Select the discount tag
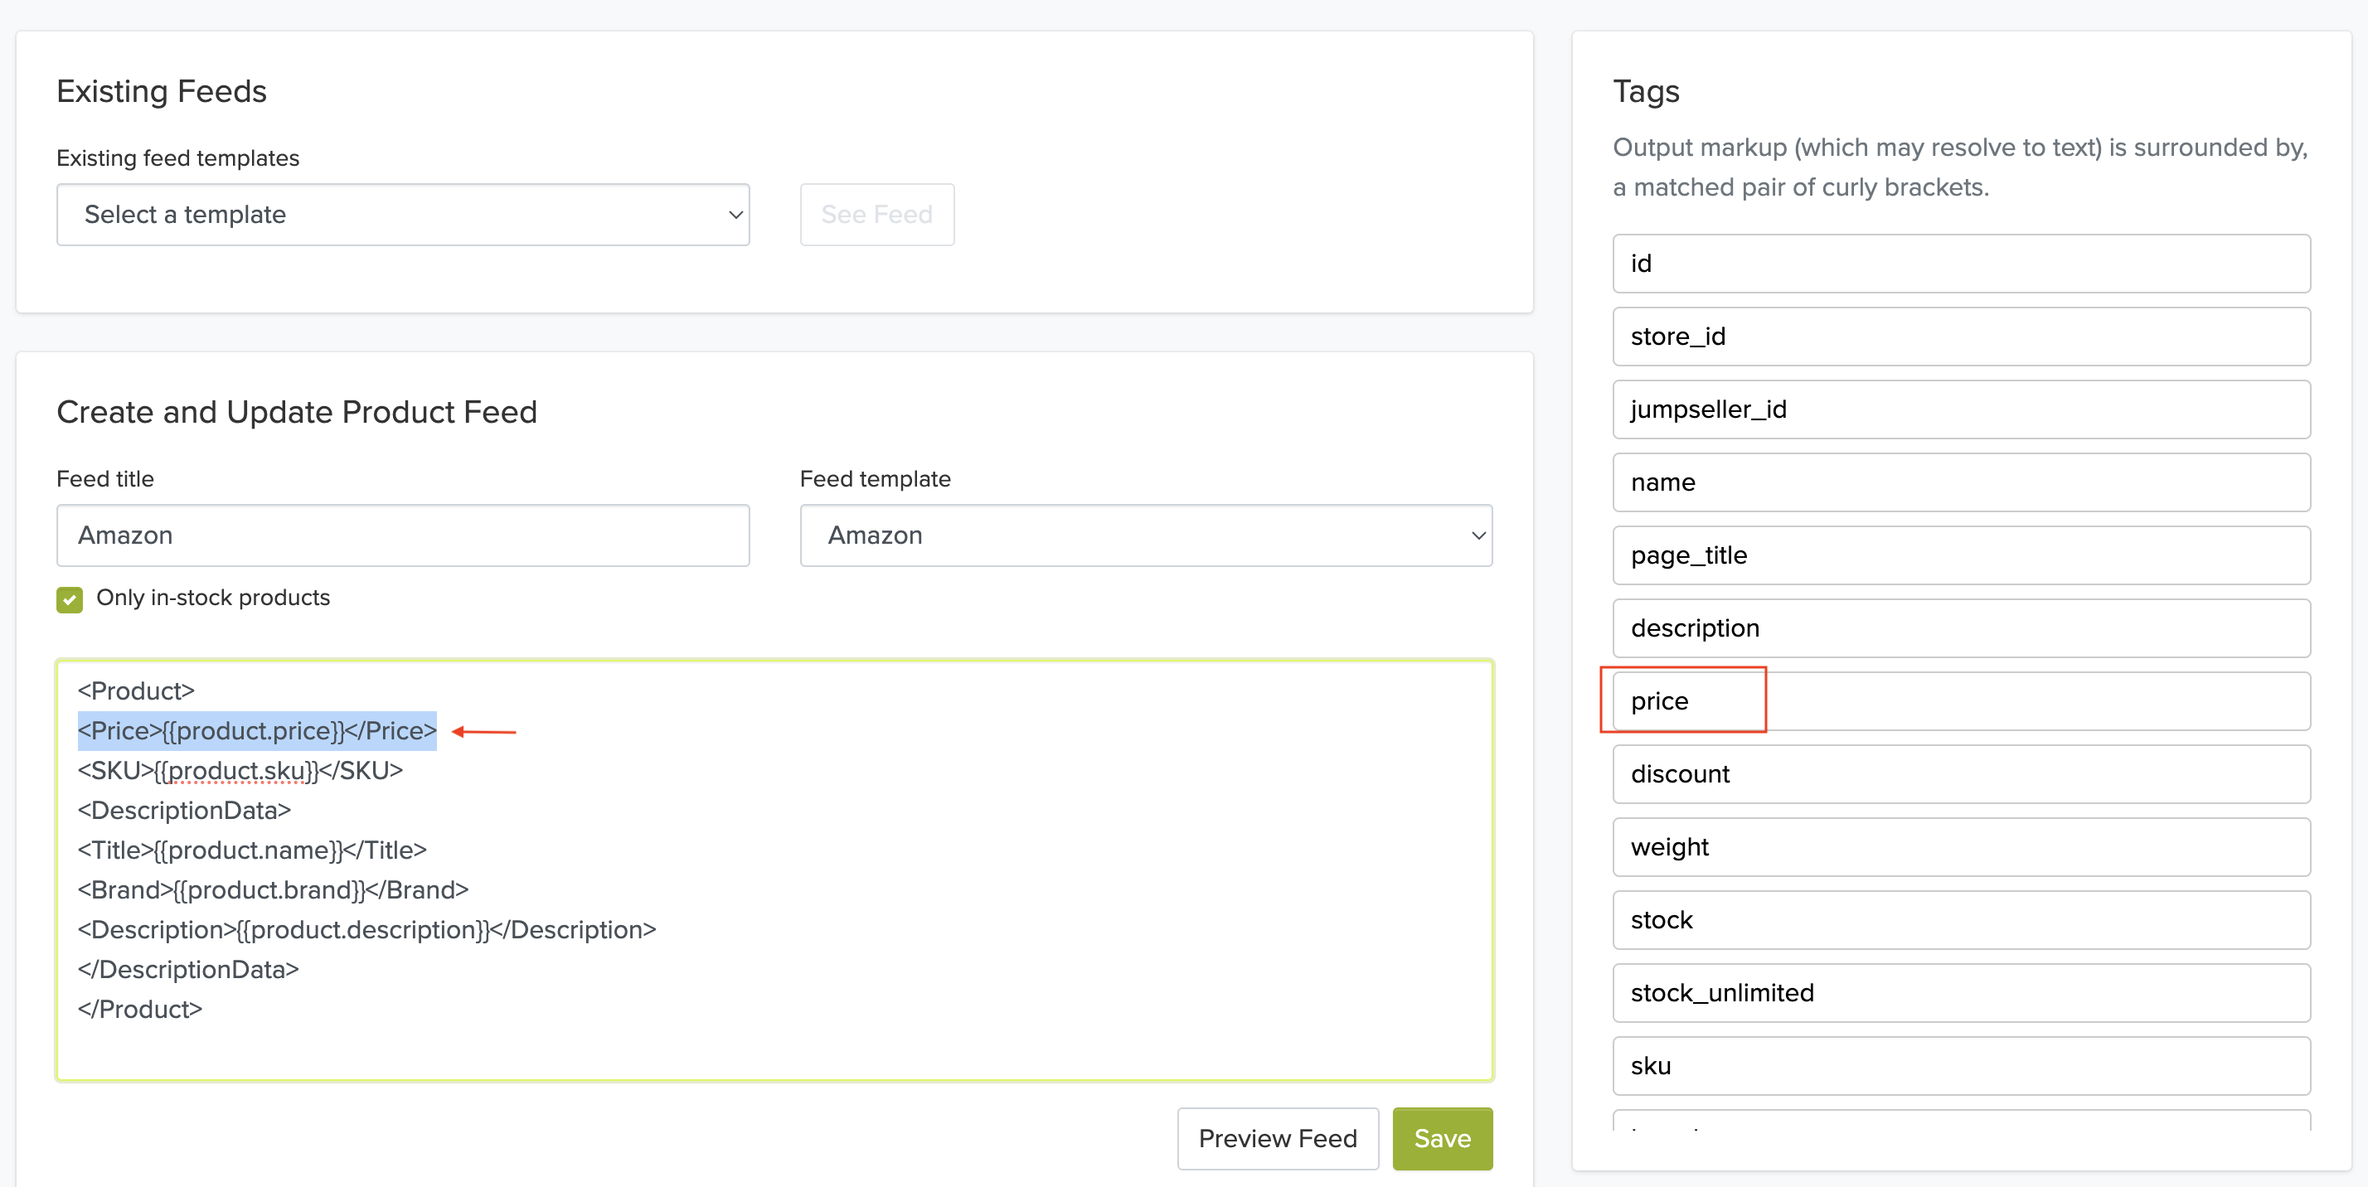The height and width of the screenshot is (1187, 2368). click(x=1960, y=773)
